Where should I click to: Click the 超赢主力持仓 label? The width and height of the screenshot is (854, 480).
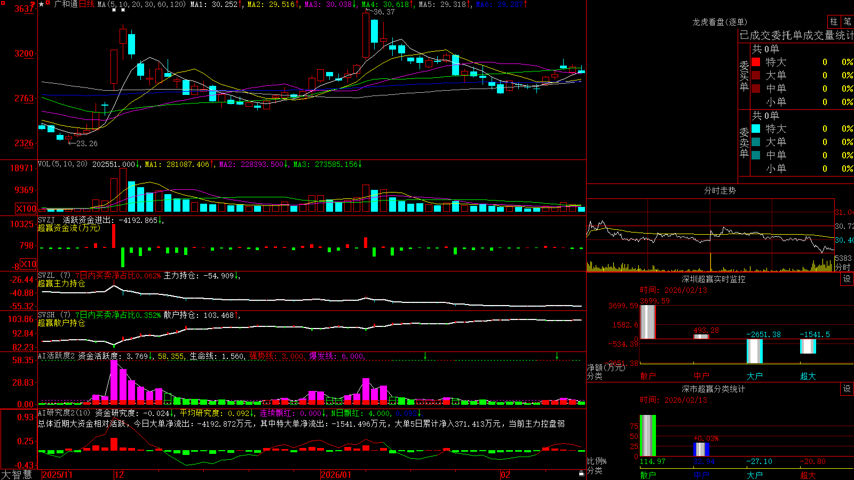(x=61, y=284)
